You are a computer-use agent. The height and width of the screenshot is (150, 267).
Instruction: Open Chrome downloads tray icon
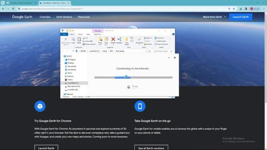[x=241, y=9]
